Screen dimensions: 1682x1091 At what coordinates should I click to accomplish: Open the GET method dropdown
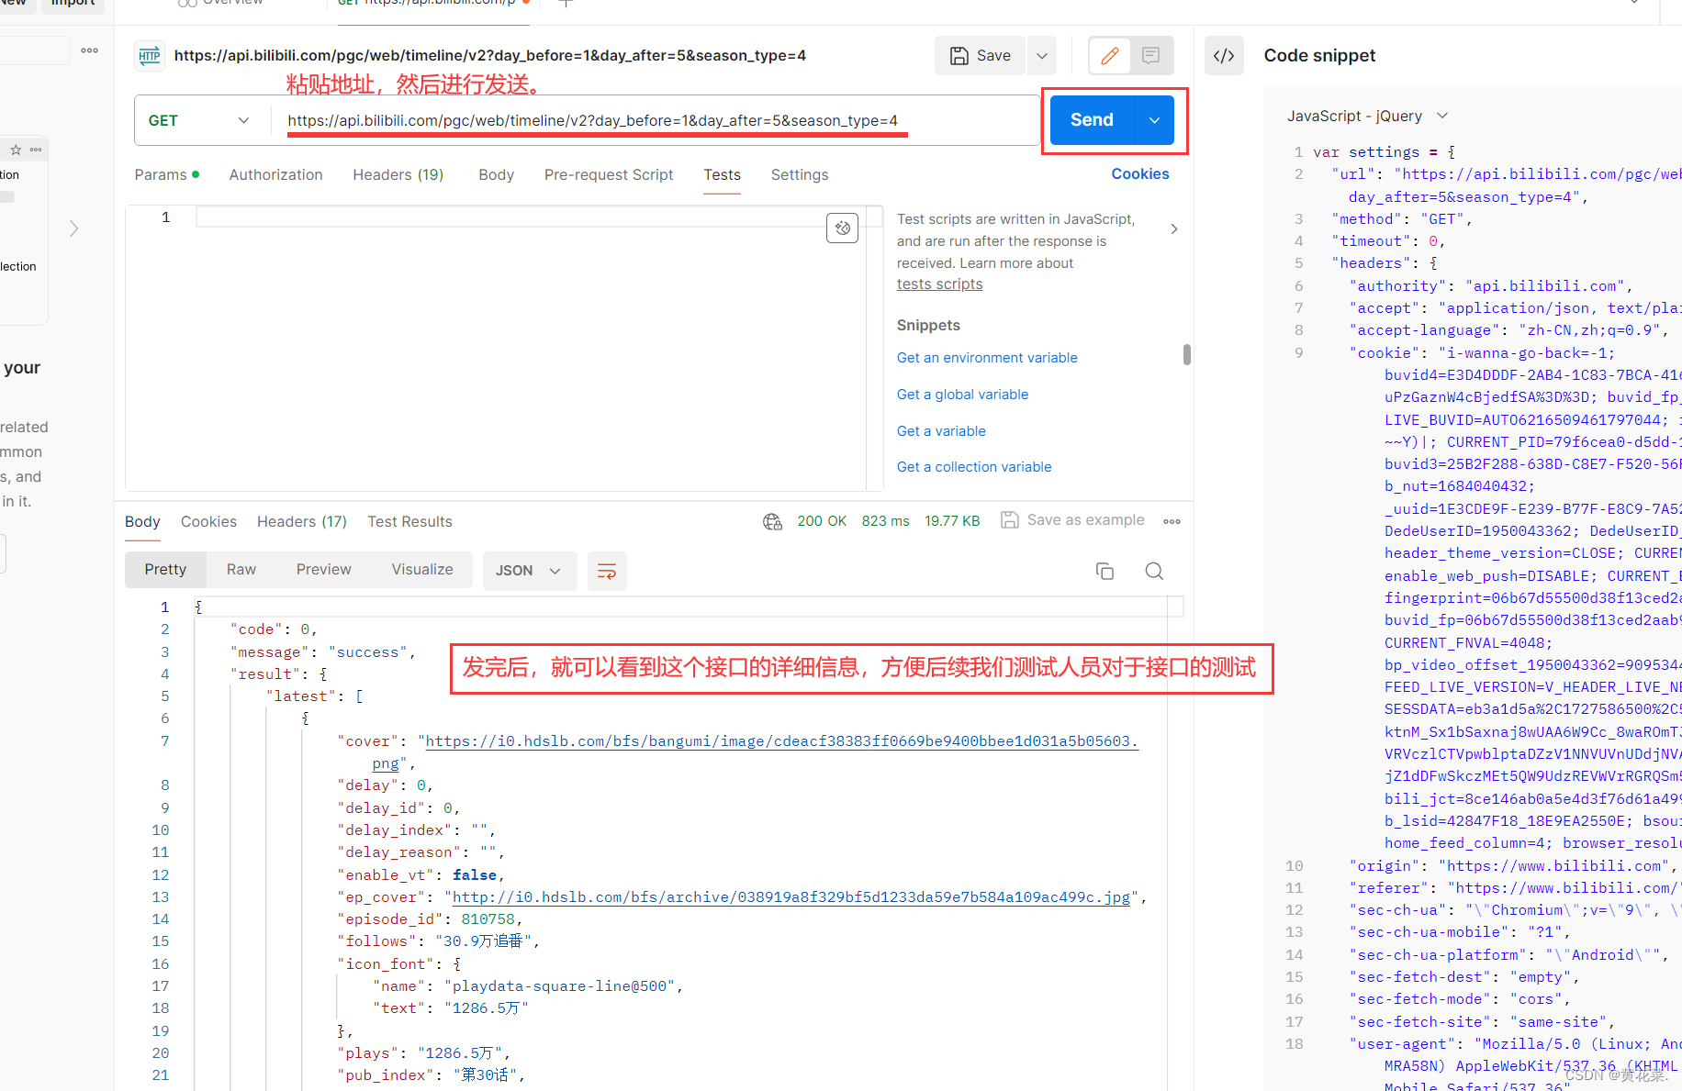pos(198,120)
